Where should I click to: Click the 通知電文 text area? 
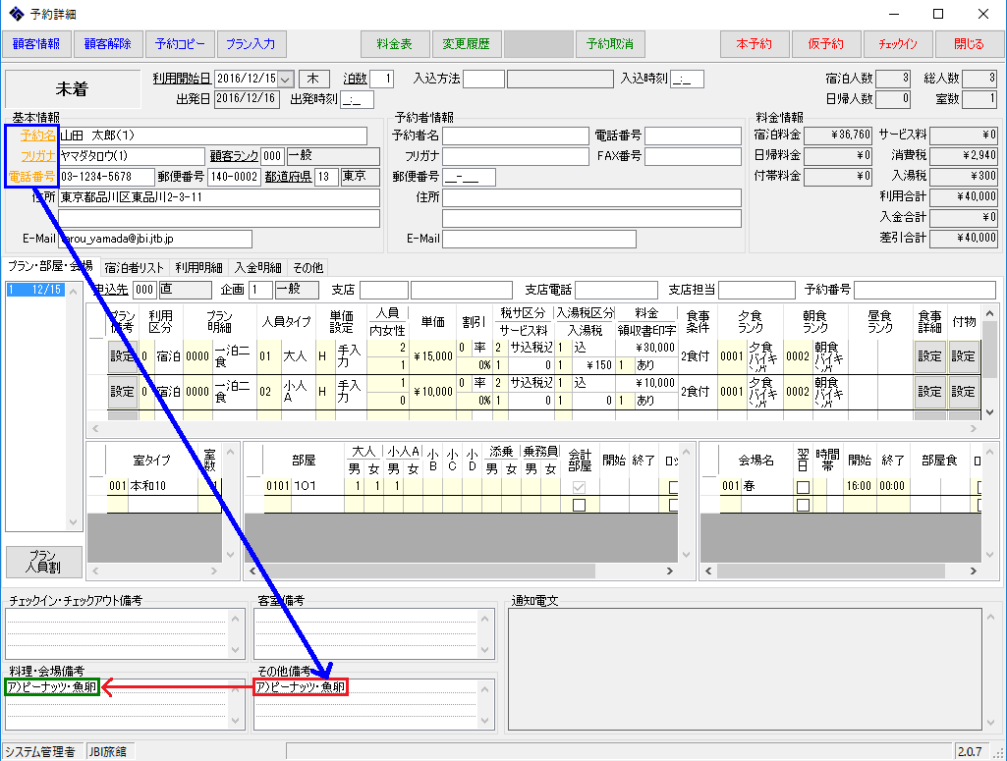pos(745,670)
